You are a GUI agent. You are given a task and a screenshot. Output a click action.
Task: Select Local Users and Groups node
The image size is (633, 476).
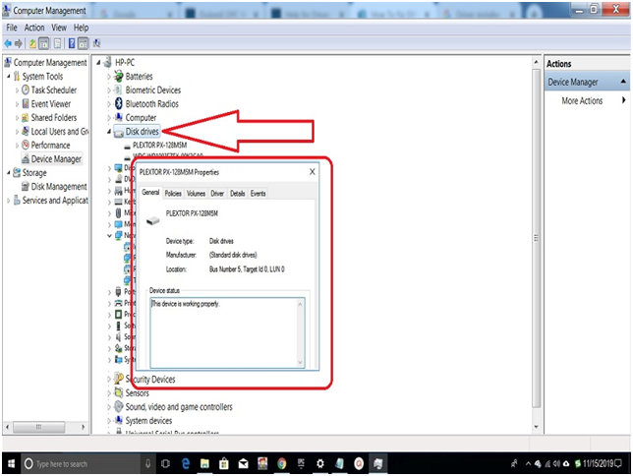[60, 132]
